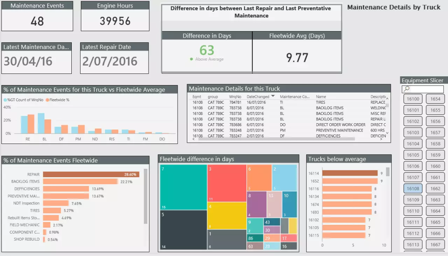Click the REPAIR bar showing 28.60%
The height and width of the screenshot is (256, 448).
click(x=91, y=174)
